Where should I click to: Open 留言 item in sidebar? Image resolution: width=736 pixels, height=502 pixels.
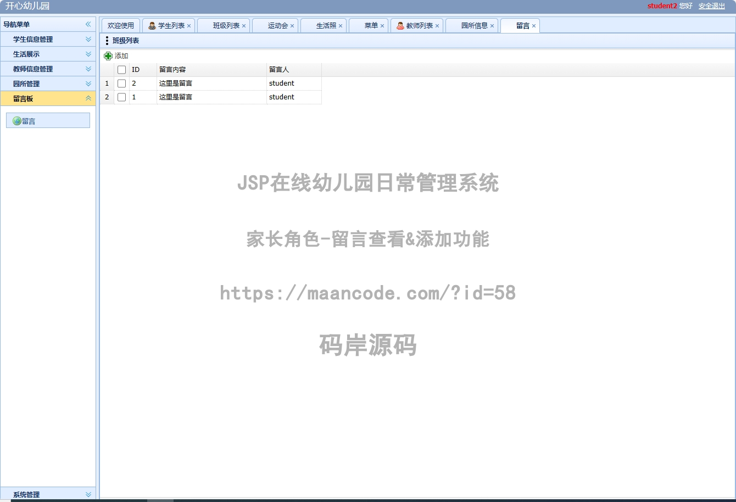(x=48, y=121)
